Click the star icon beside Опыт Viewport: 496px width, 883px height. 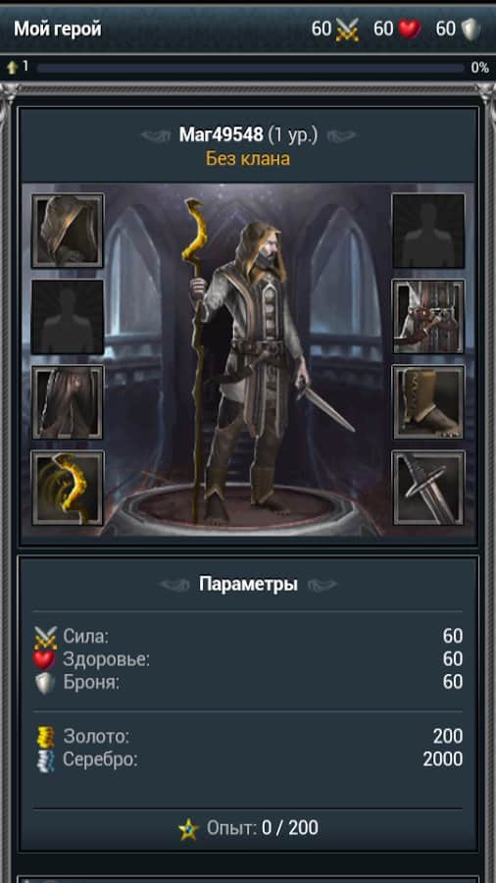coord(188,829)
